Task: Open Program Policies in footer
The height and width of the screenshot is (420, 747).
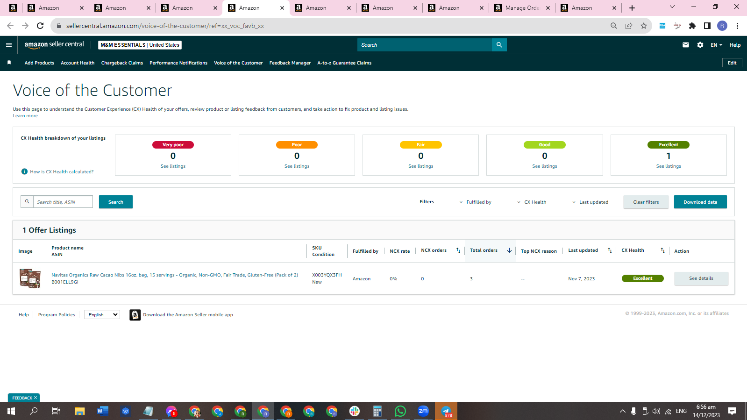Action: pyautogui.click(x=57, y=315)
